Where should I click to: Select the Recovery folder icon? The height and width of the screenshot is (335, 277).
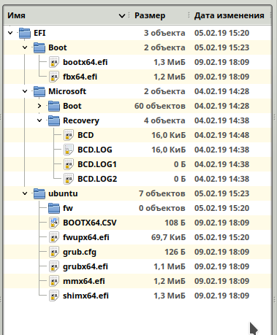coord(54,120)
